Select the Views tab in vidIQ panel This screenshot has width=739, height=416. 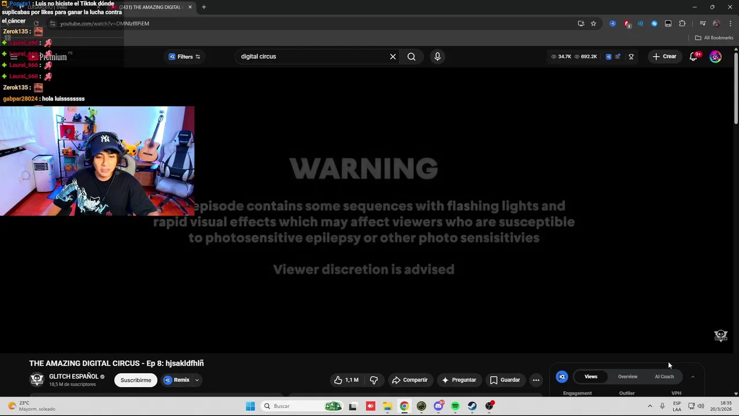click(591, 377)
